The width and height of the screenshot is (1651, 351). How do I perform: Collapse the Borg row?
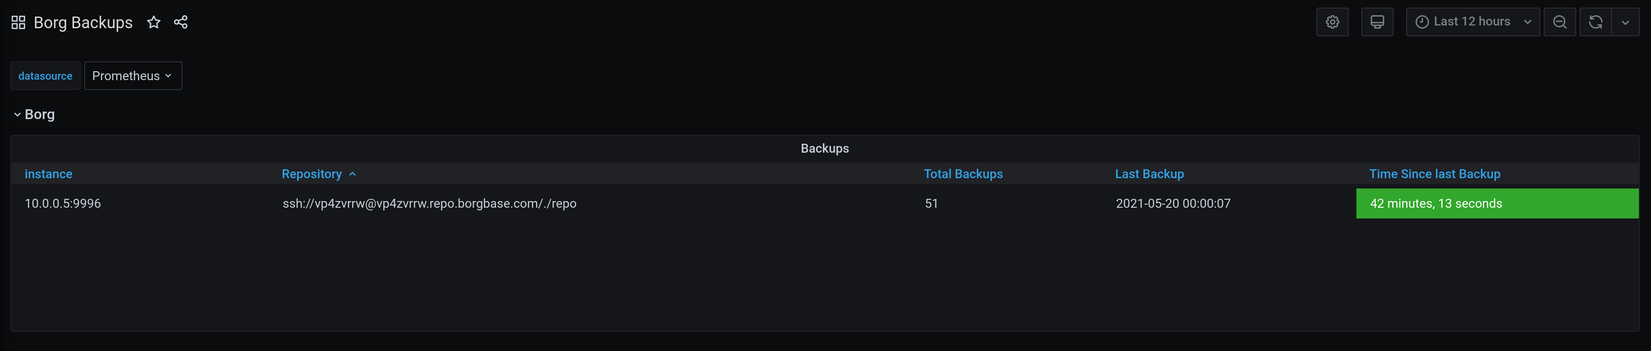(17, 115)
